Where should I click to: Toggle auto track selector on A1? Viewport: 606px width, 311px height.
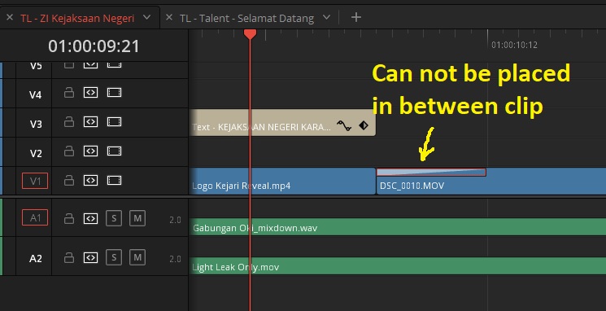tap(91, 218)
